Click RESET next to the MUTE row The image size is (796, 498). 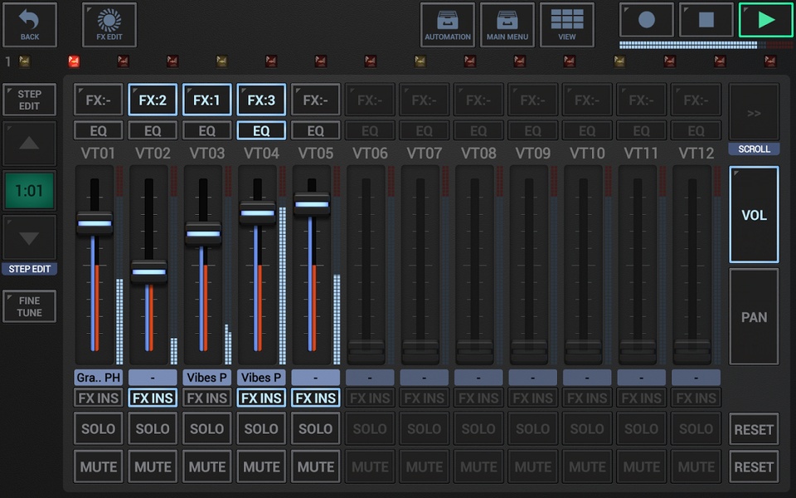click(x=754, y=467)
